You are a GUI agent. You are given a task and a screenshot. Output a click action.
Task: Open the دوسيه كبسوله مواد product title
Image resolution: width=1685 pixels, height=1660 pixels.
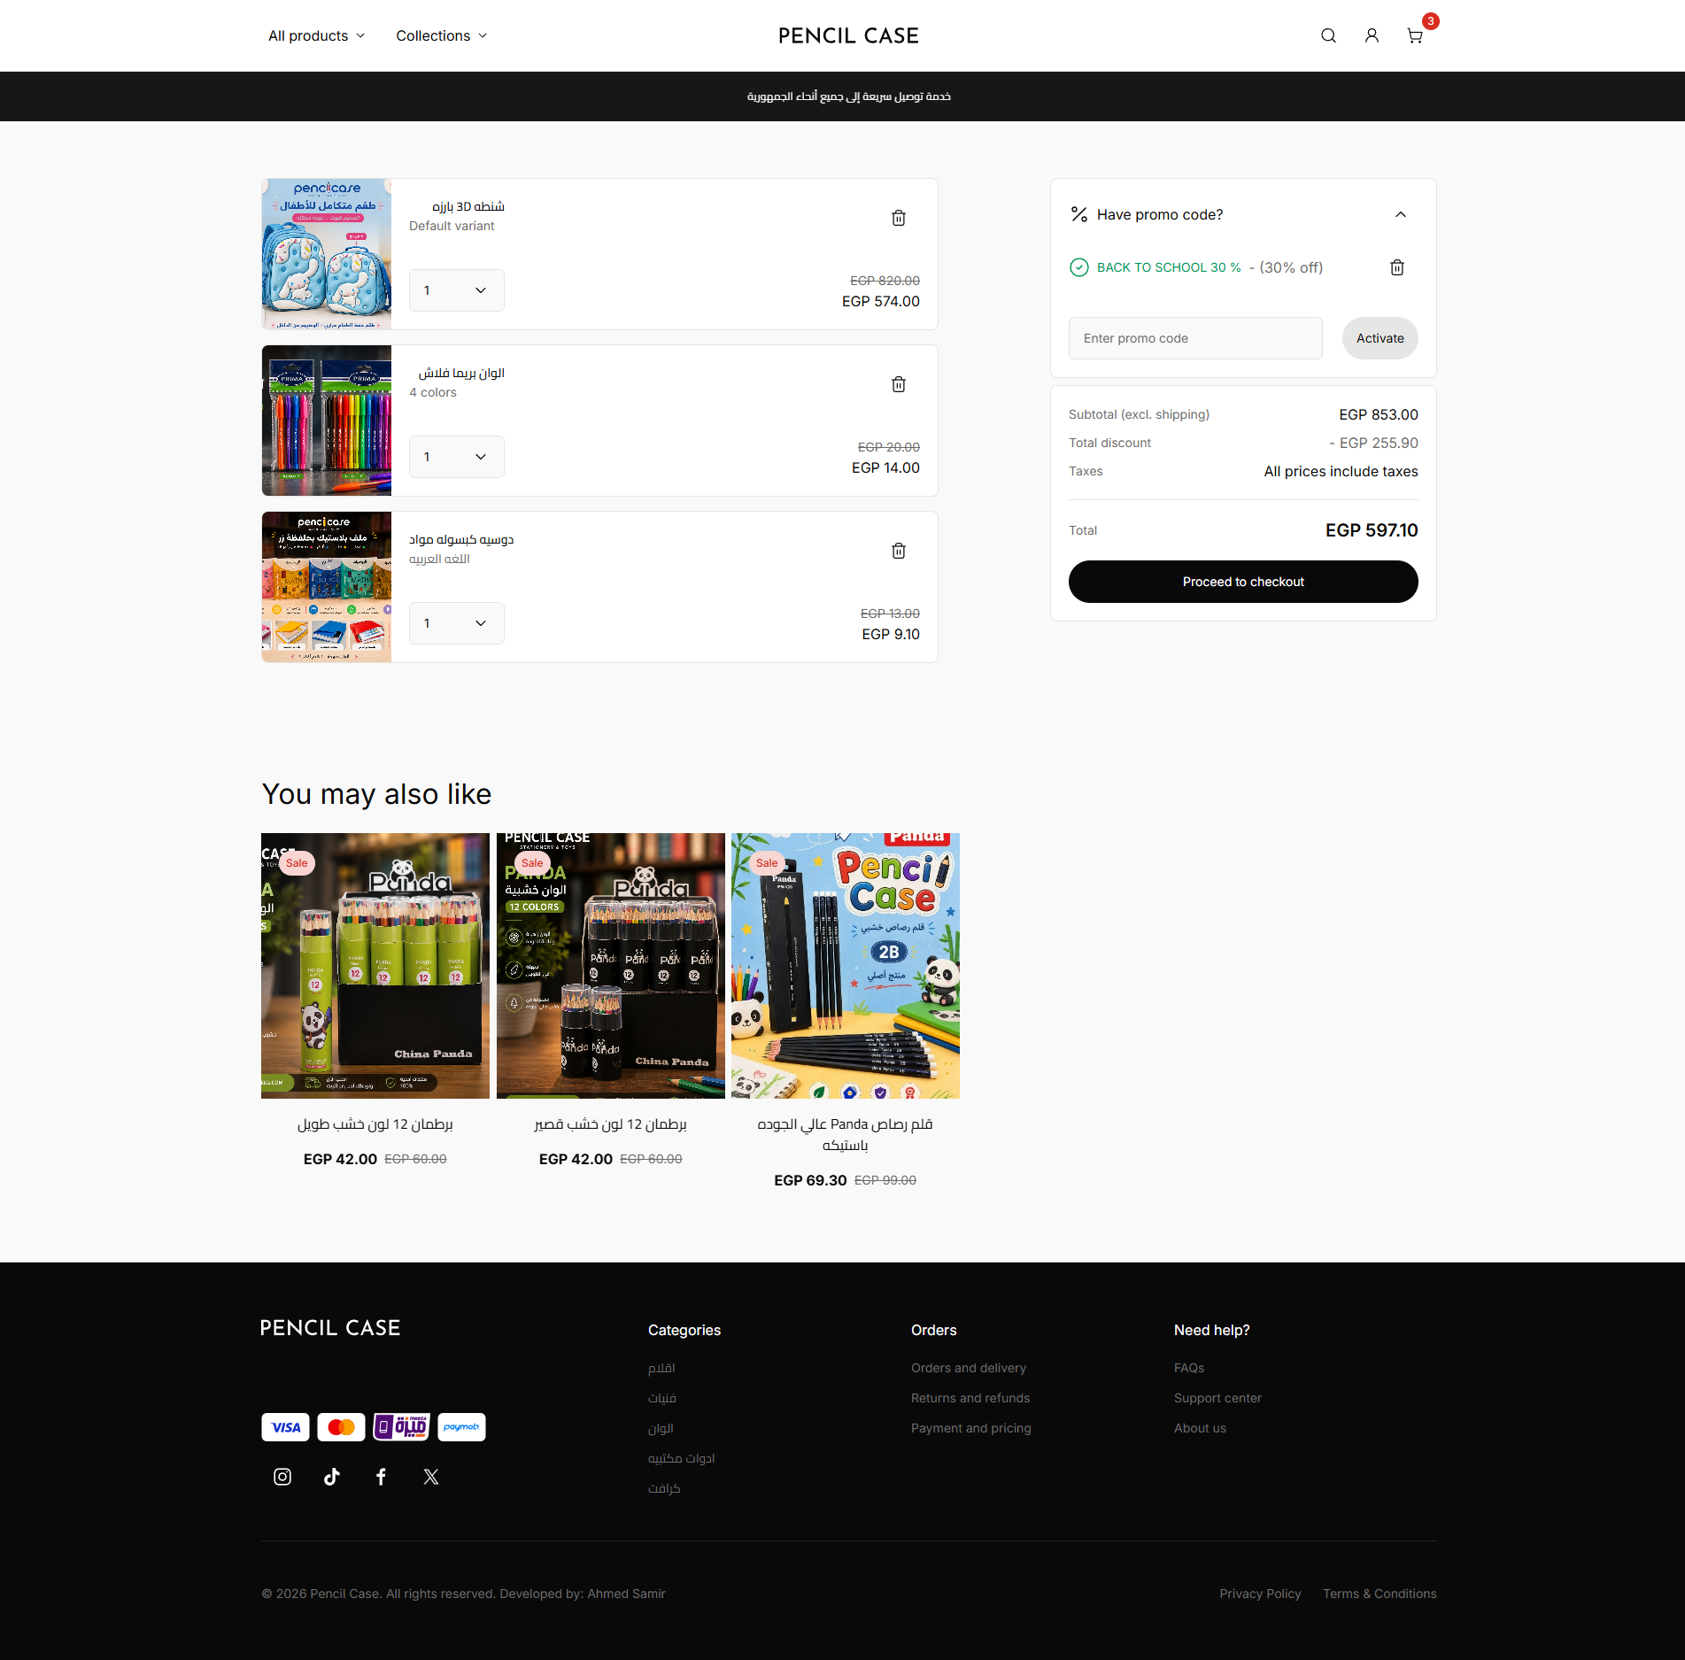461,539
